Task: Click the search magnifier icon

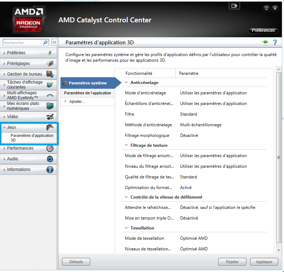Action: pos(45,43)
